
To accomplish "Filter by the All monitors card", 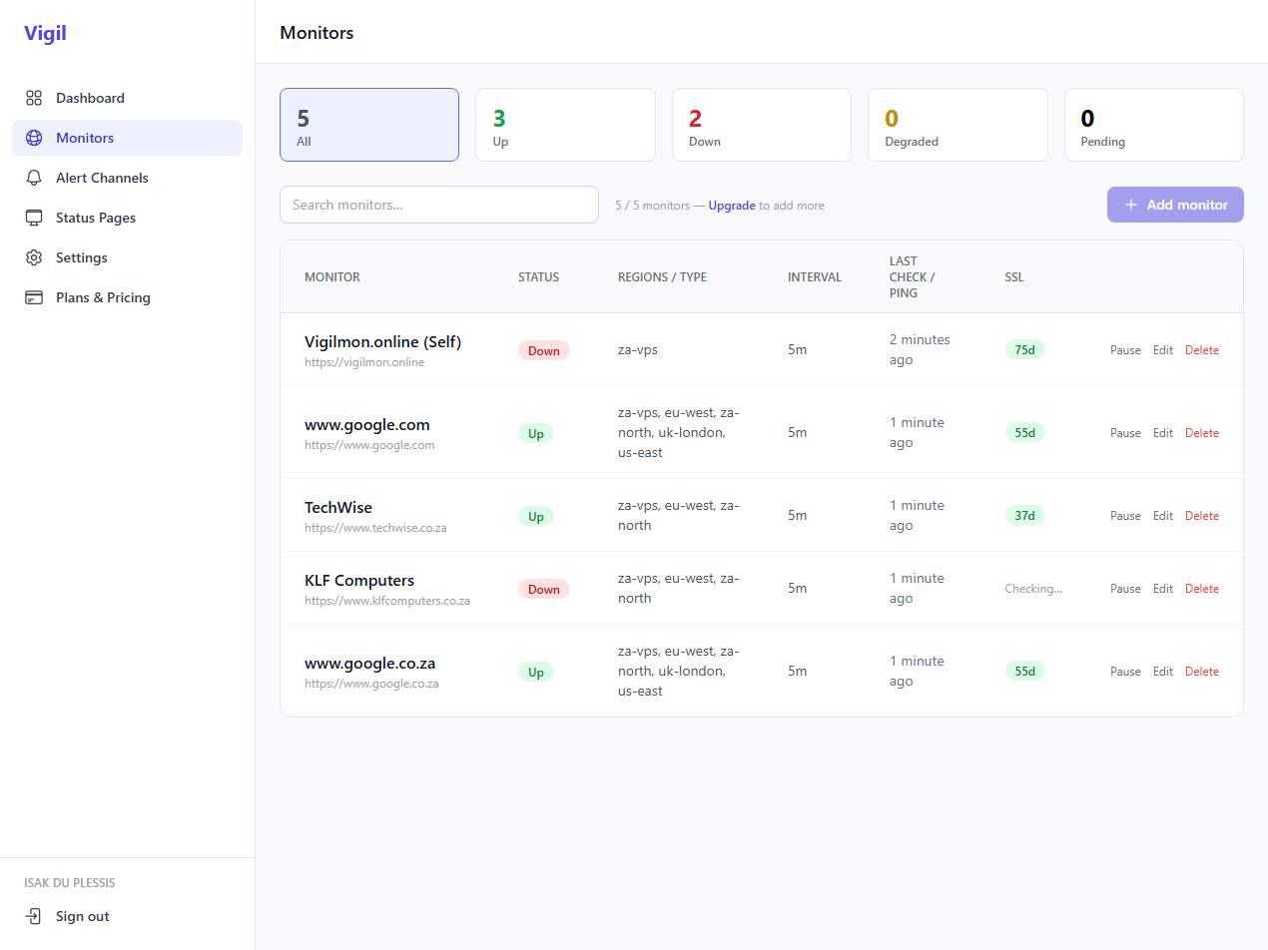I will (x=369, y=125).
